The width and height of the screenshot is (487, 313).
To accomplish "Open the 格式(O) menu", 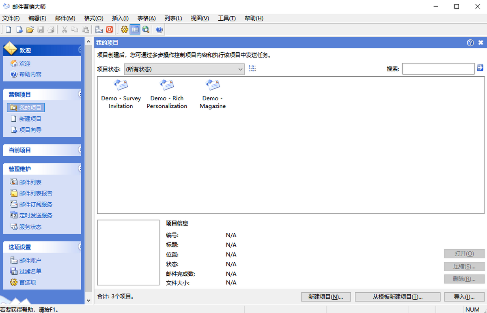I will click(94, 18).
